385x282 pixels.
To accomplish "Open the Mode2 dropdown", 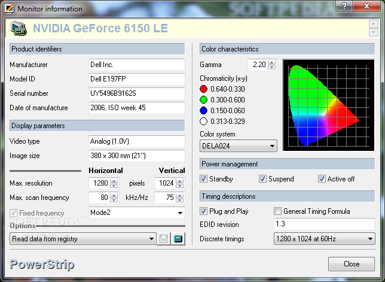I will [137, 213].
